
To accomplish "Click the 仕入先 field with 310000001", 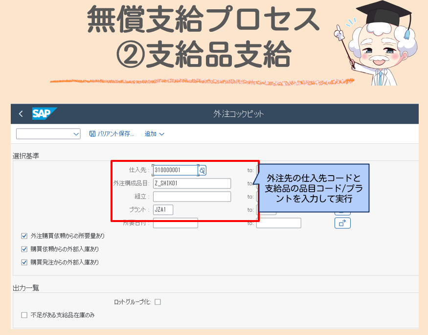I will click(175, 170).
